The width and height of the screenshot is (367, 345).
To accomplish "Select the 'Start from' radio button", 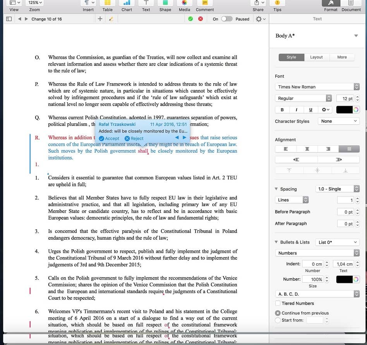I will 278,320.
